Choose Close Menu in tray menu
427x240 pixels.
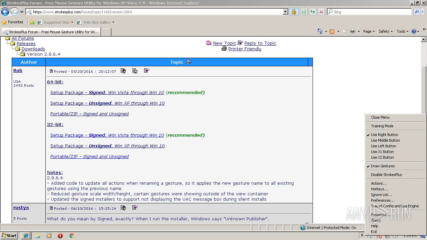(396, 117)
